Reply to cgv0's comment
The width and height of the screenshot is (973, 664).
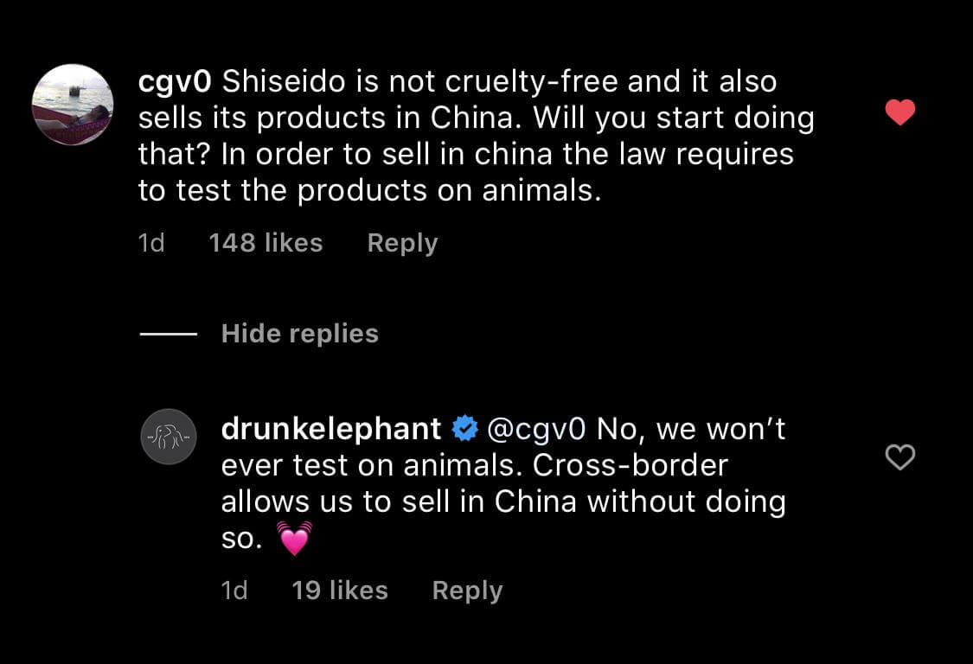402,244
